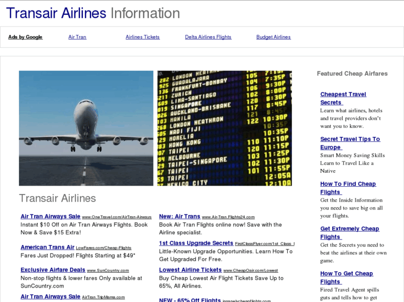The width and height of the screenshot is (404, 302).
Task: Click the airplane takeoff photo
Action: coord(86,128)
